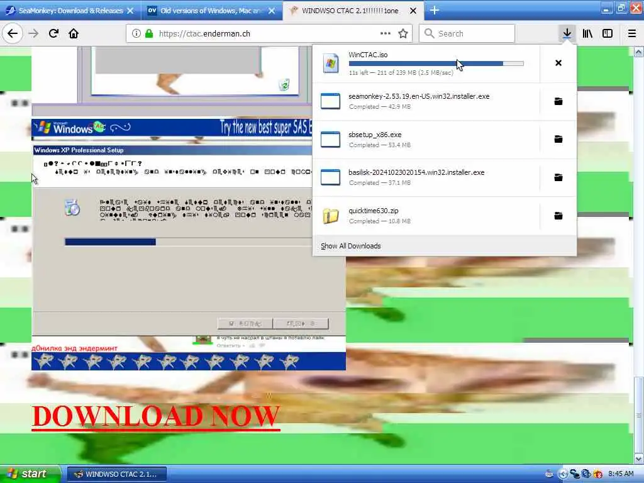This screenshot has height=483, width=644.
Task: Open folder containing seamonkey installer
Action: 558,101
